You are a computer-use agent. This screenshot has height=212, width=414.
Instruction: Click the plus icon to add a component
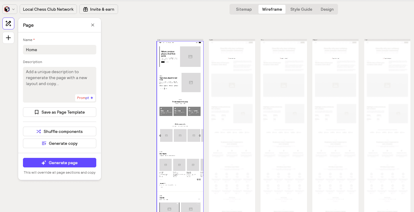[8, 38]
